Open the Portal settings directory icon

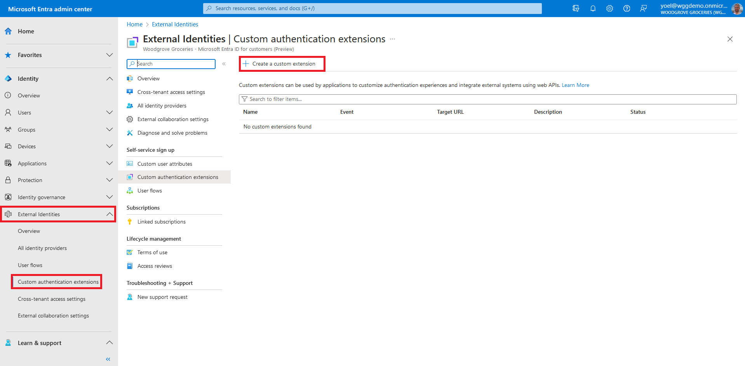[576, 9]
